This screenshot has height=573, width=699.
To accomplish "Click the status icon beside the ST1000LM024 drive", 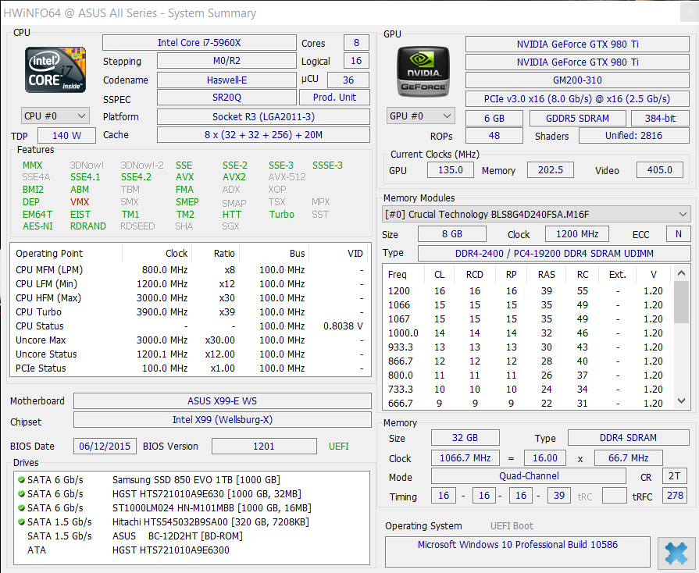I will [21, 508].
